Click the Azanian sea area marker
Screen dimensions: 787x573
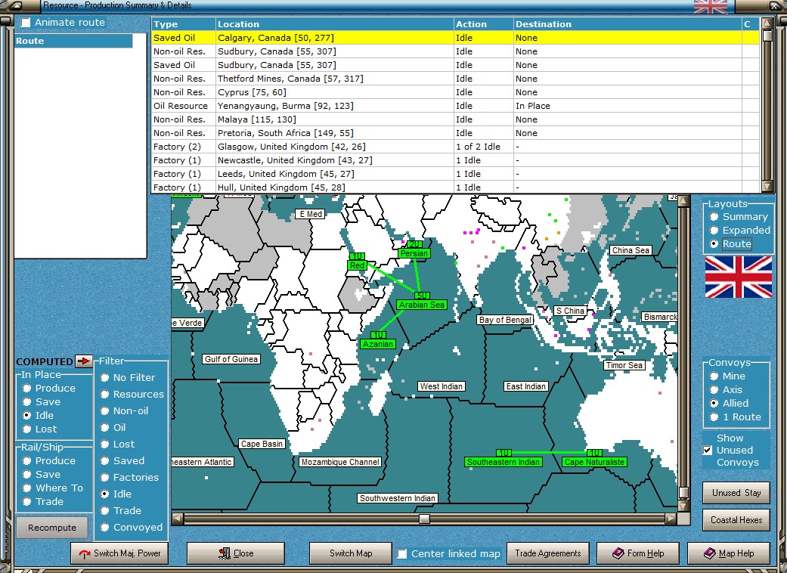(378, 344)
